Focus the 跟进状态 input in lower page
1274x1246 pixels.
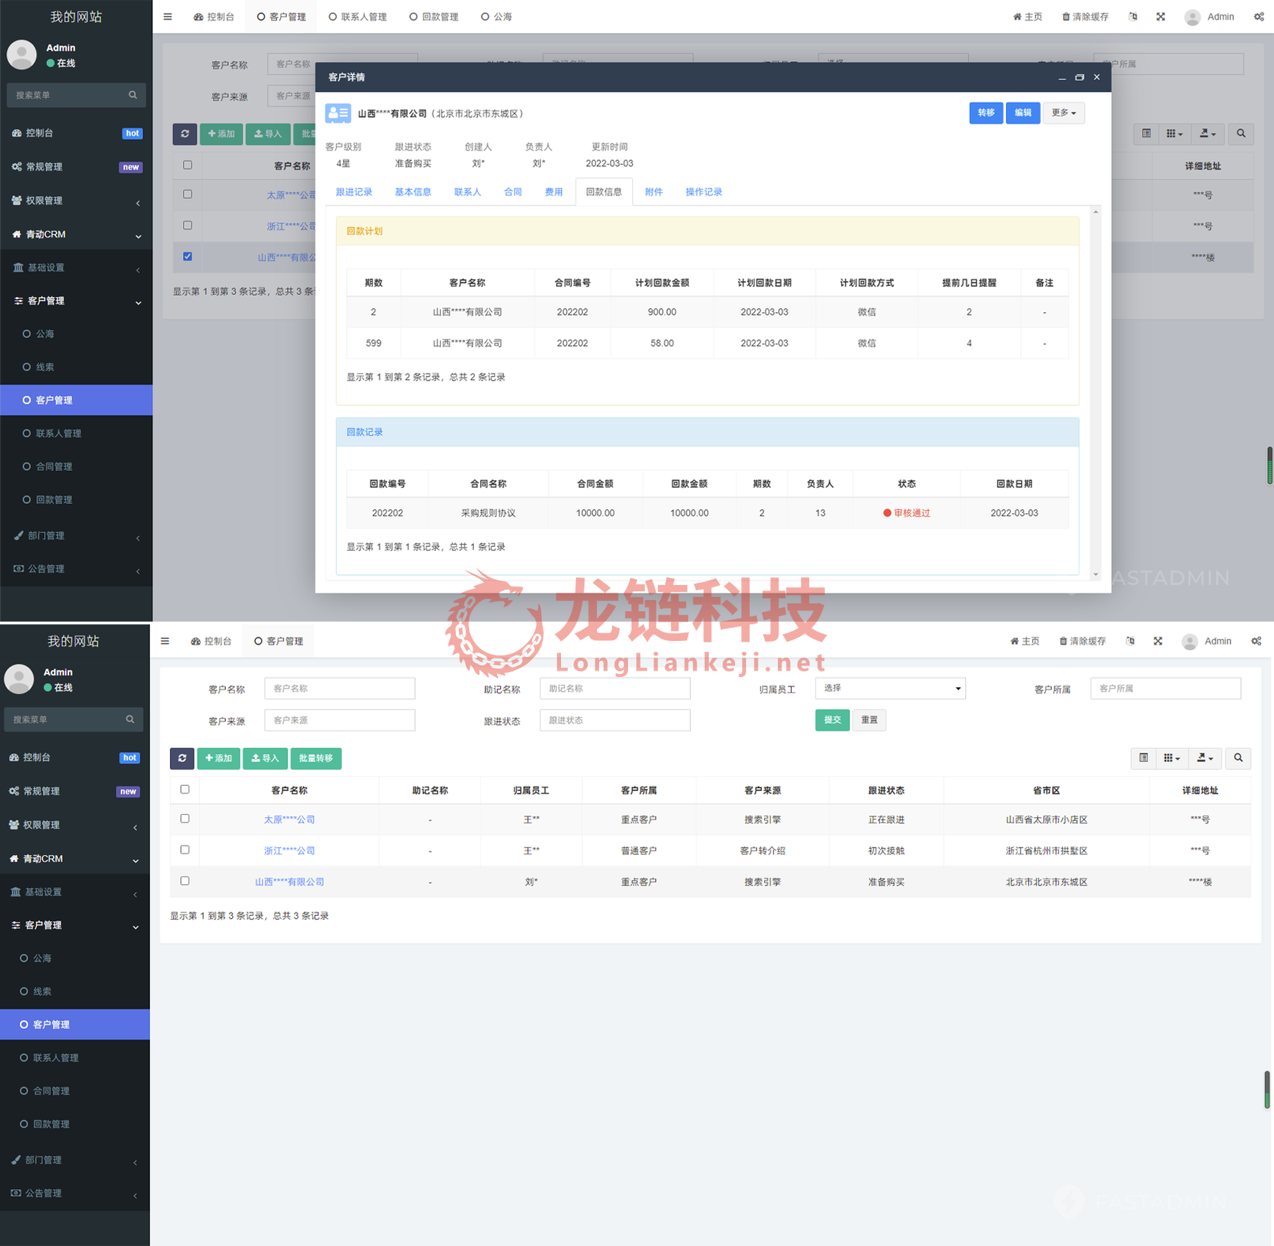pyautogui.click(x=614, y=720)
